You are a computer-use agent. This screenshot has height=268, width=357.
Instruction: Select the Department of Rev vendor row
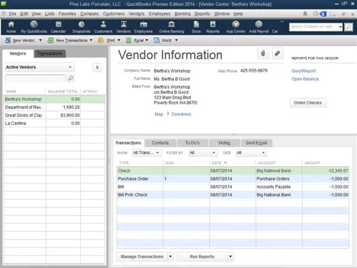pyautogui.click(x=54, y=107)
